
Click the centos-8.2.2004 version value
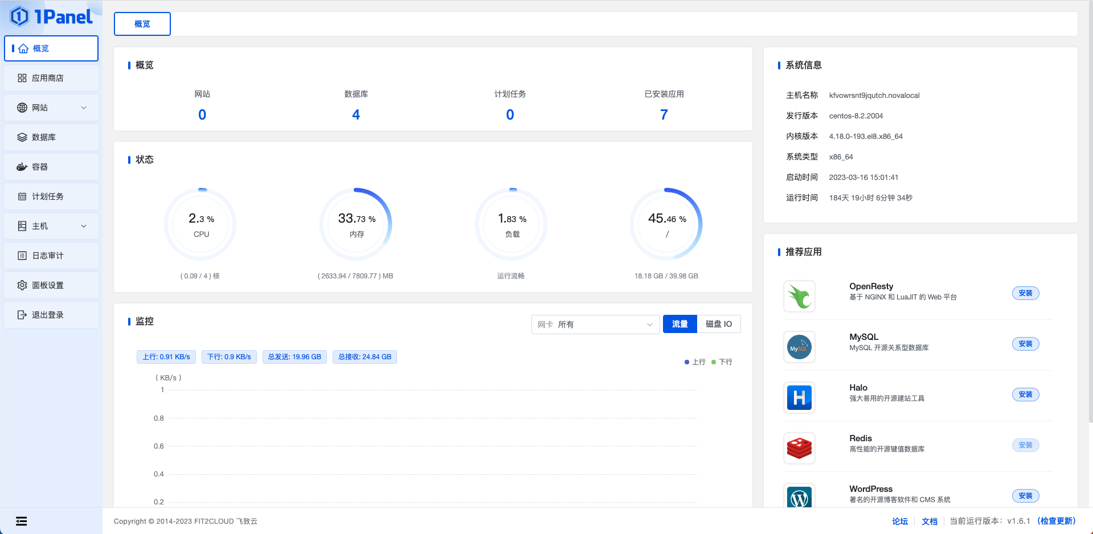point(856,116)
